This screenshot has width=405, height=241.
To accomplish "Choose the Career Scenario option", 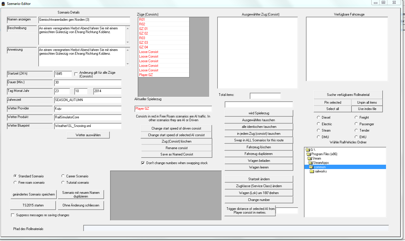I will (63, 176).
